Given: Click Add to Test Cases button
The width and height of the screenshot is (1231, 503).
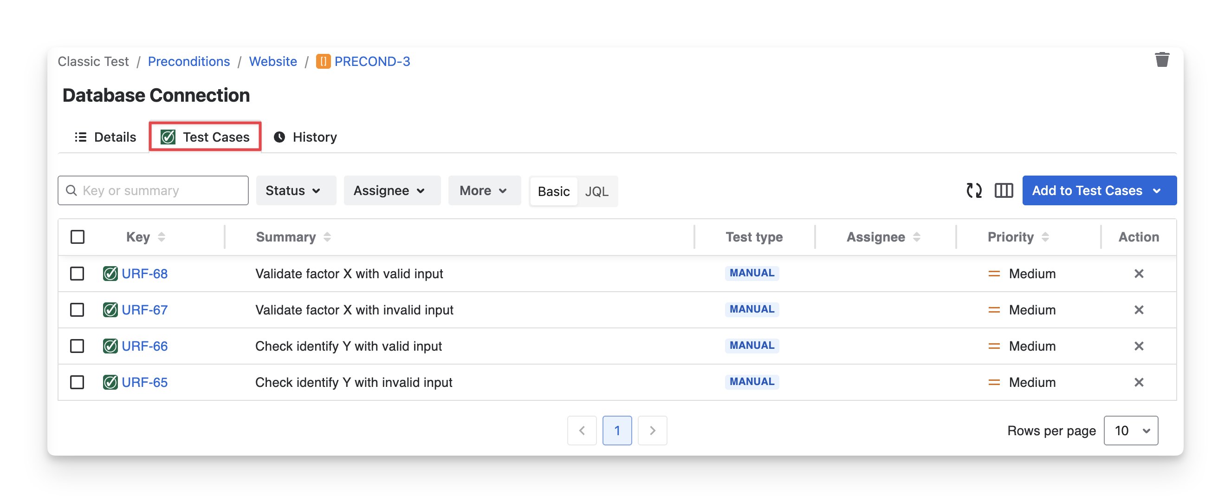Looking at the screenshot, I should click(x=1099, y=191).
